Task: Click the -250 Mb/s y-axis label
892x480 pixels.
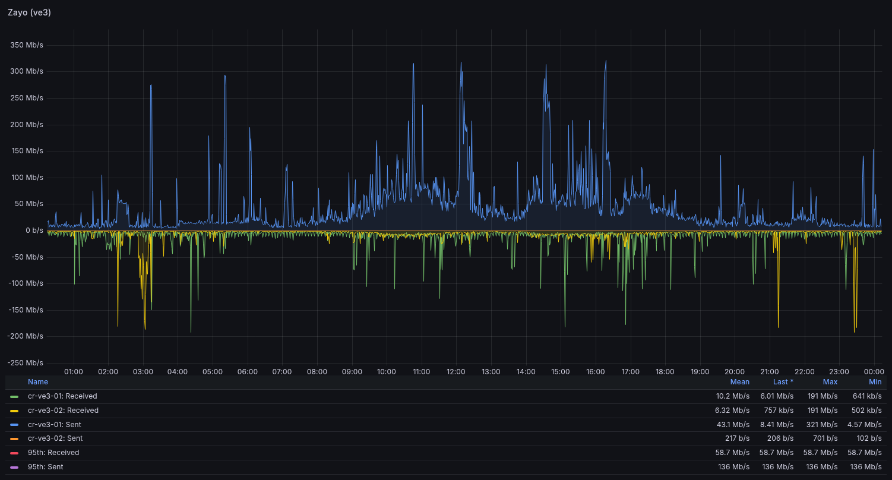Action: click(26, 363)
